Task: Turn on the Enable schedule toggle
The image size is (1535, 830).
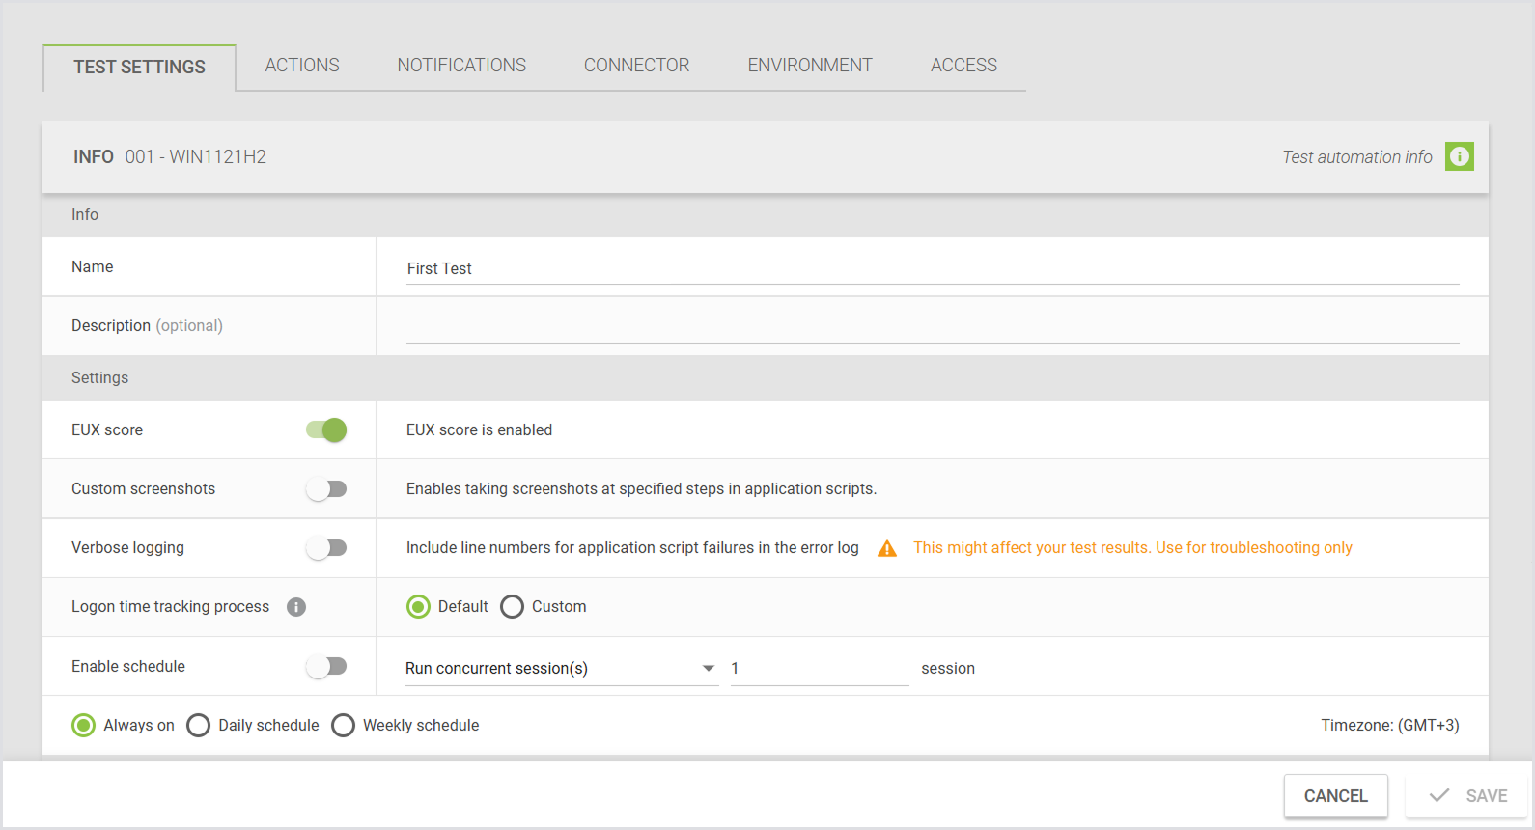Action: (326, 667)
